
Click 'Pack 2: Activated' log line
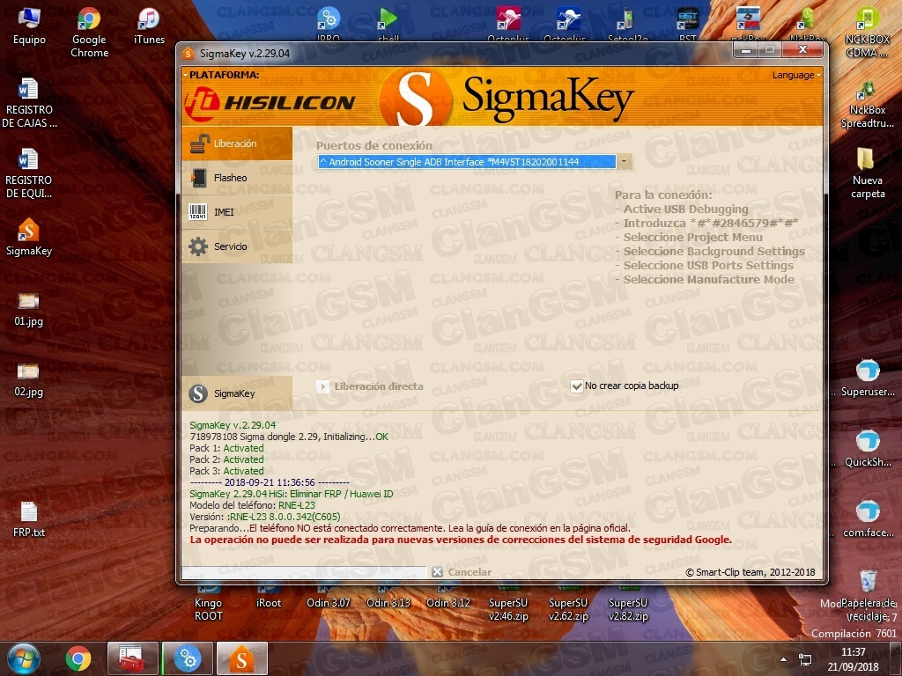click(x=226, y=459)
